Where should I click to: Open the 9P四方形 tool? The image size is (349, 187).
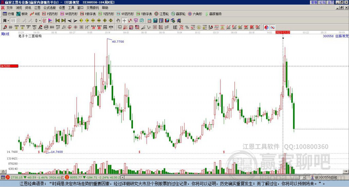click(69, 14)
